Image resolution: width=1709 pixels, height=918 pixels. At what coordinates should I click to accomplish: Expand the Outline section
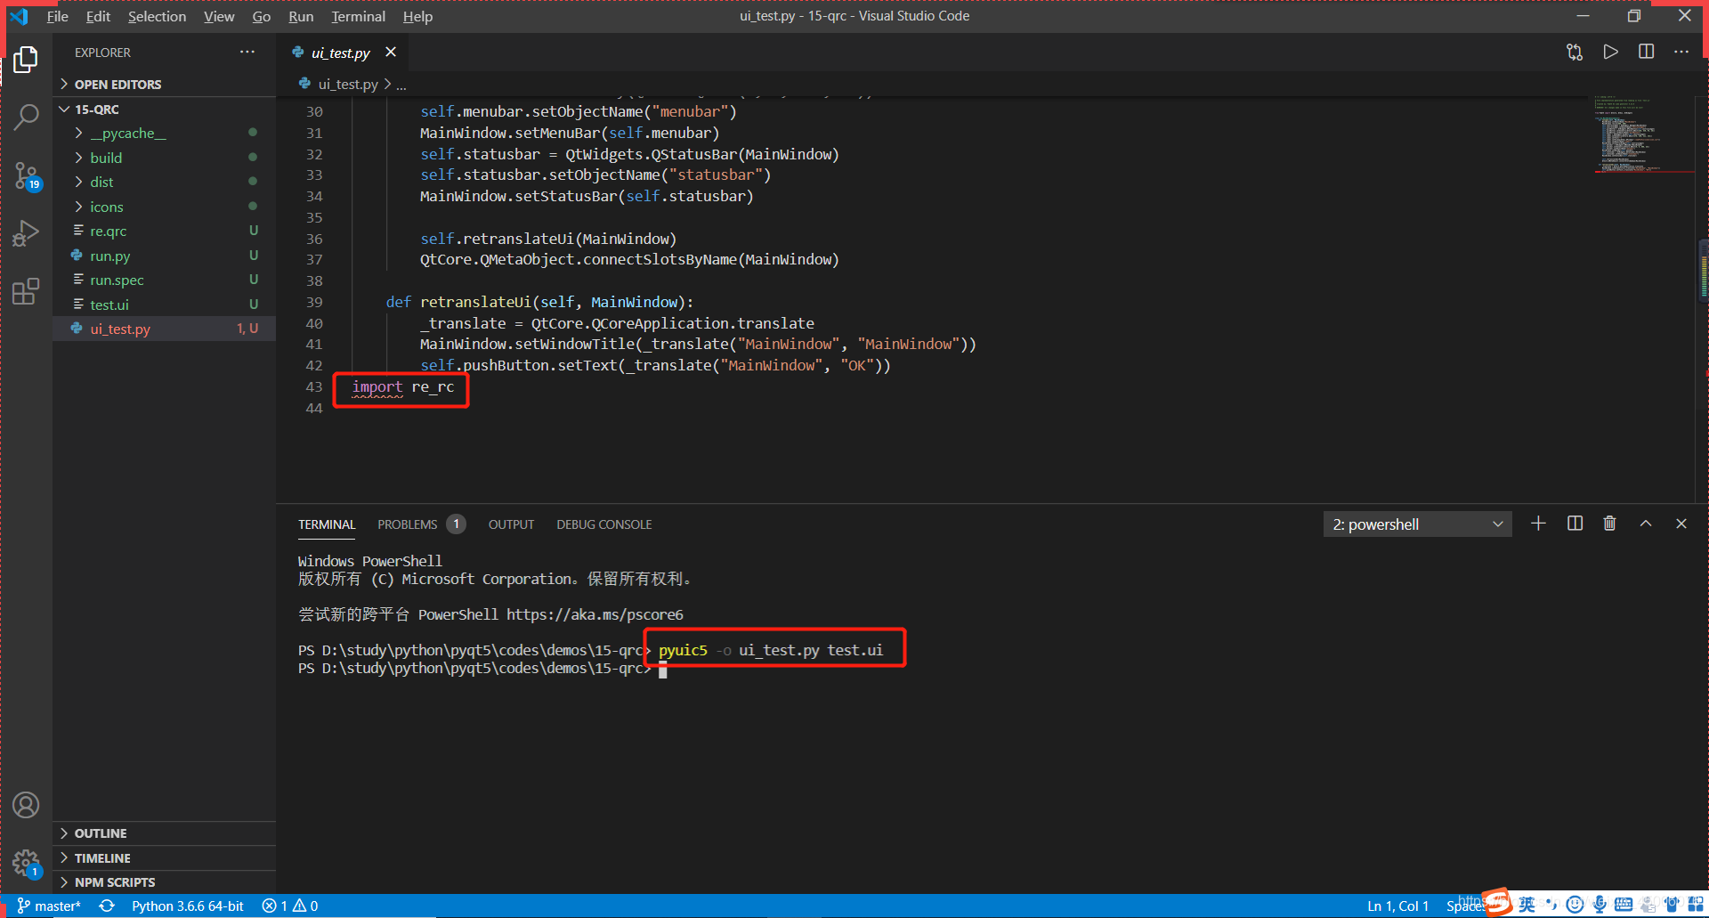click(x=165, y=833)
